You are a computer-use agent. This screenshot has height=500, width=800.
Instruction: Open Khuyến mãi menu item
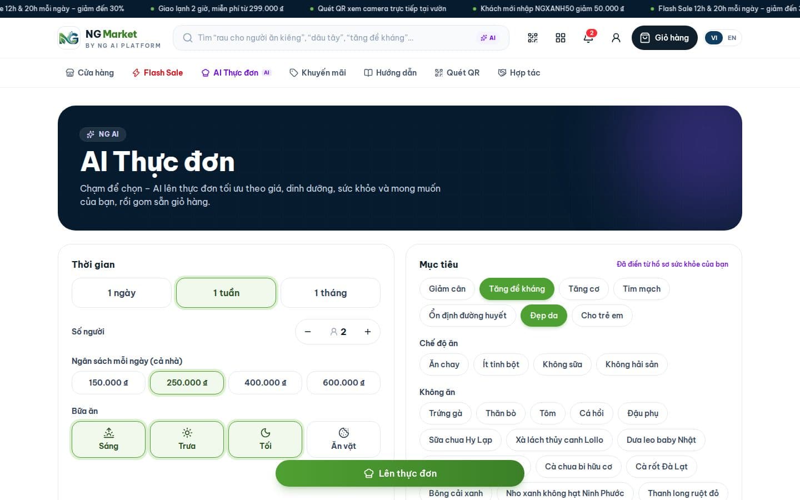click(318, 73)
